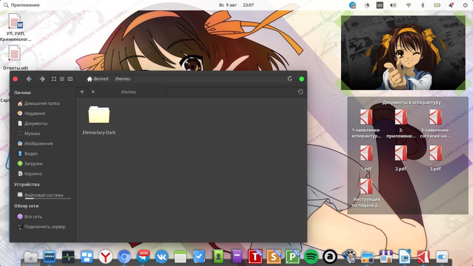Open the us keyboard layout indicator
Image resolution: width=473 pixels, height=266 pixels.
click(380, 5)
